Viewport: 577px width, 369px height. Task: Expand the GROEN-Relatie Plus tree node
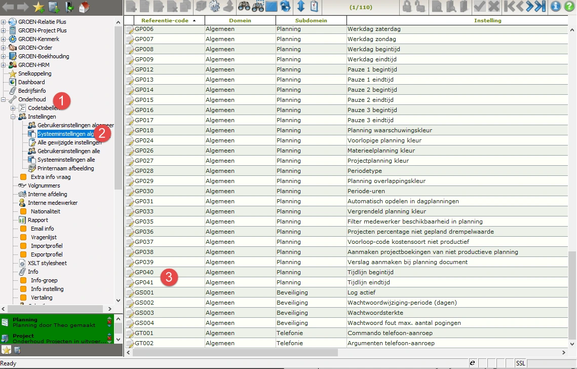(x=4, y=22)
